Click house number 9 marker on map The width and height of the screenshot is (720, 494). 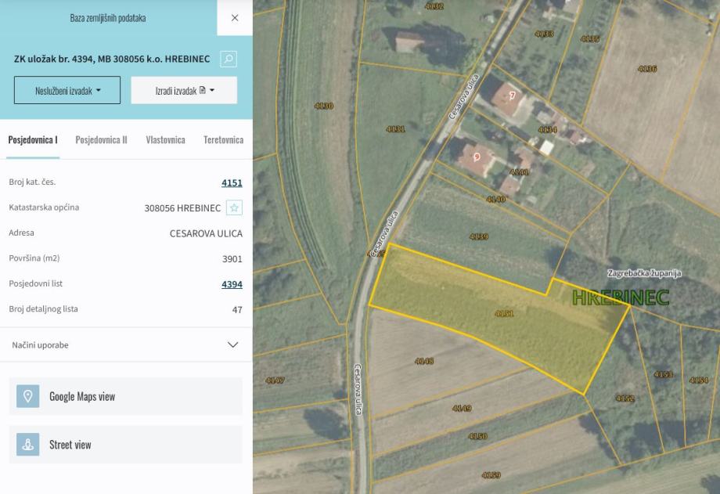(477, 157)
